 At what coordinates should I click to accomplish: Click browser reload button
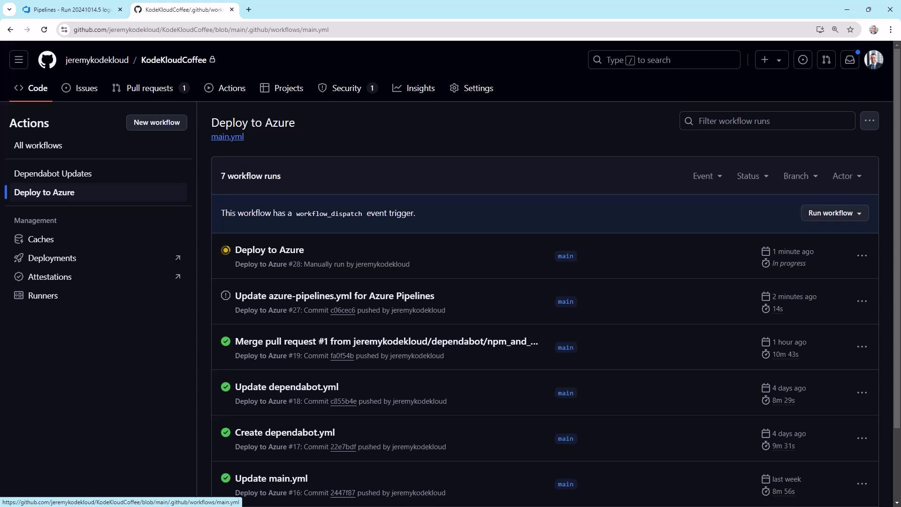(x=44, y=30)
